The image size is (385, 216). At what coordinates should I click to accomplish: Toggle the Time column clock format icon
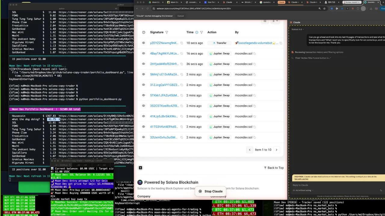[x=197, y=32]
